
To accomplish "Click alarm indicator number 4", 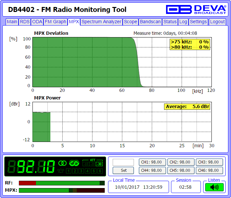I will point(87,171).
